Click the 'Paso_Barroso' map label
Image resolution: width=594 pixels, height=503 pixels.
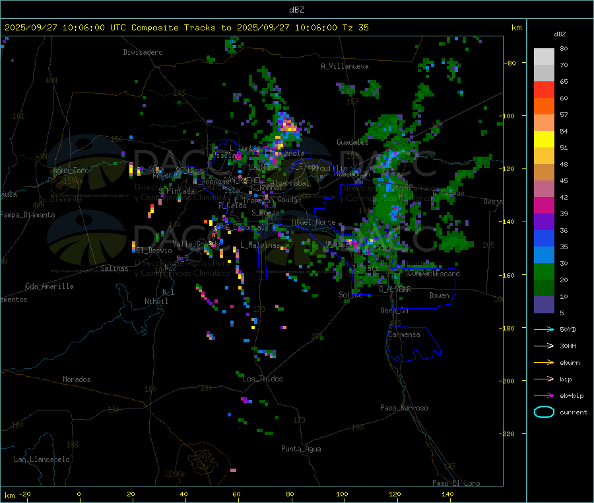404,408
